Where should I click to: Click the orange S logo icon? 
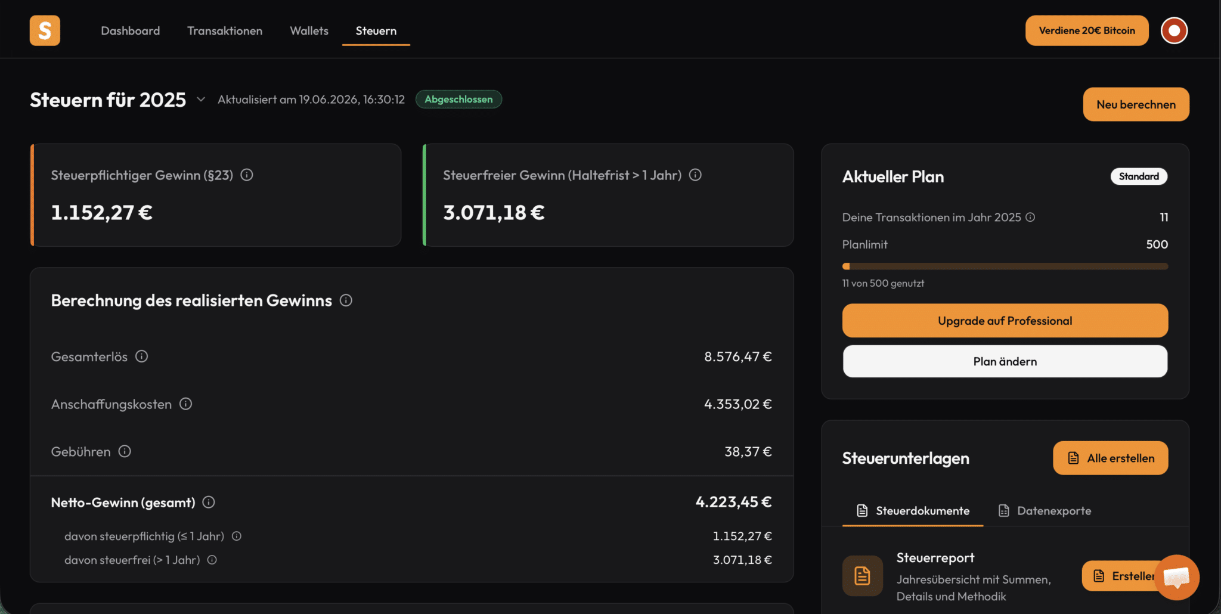tap(45, 30)
